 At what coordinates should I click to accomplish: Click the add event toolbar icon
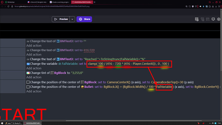tap(197, 19)
